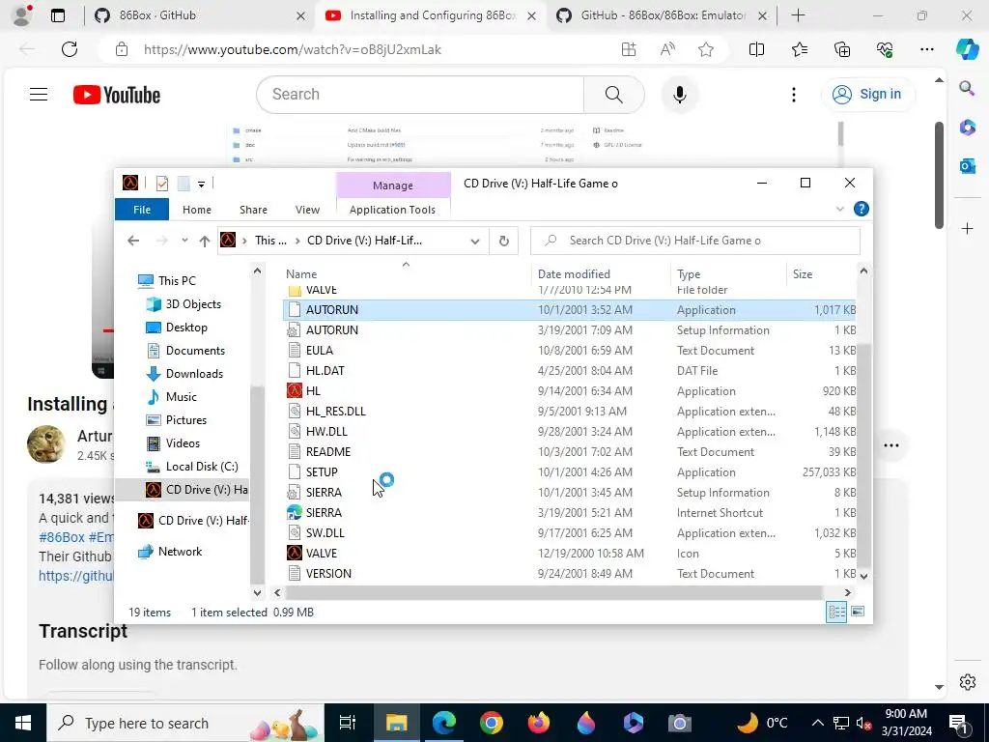Select Network in the navigation pane

tap(180, 552)
